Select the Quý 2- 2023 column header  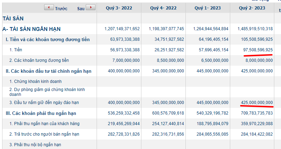tap(252, 8)
